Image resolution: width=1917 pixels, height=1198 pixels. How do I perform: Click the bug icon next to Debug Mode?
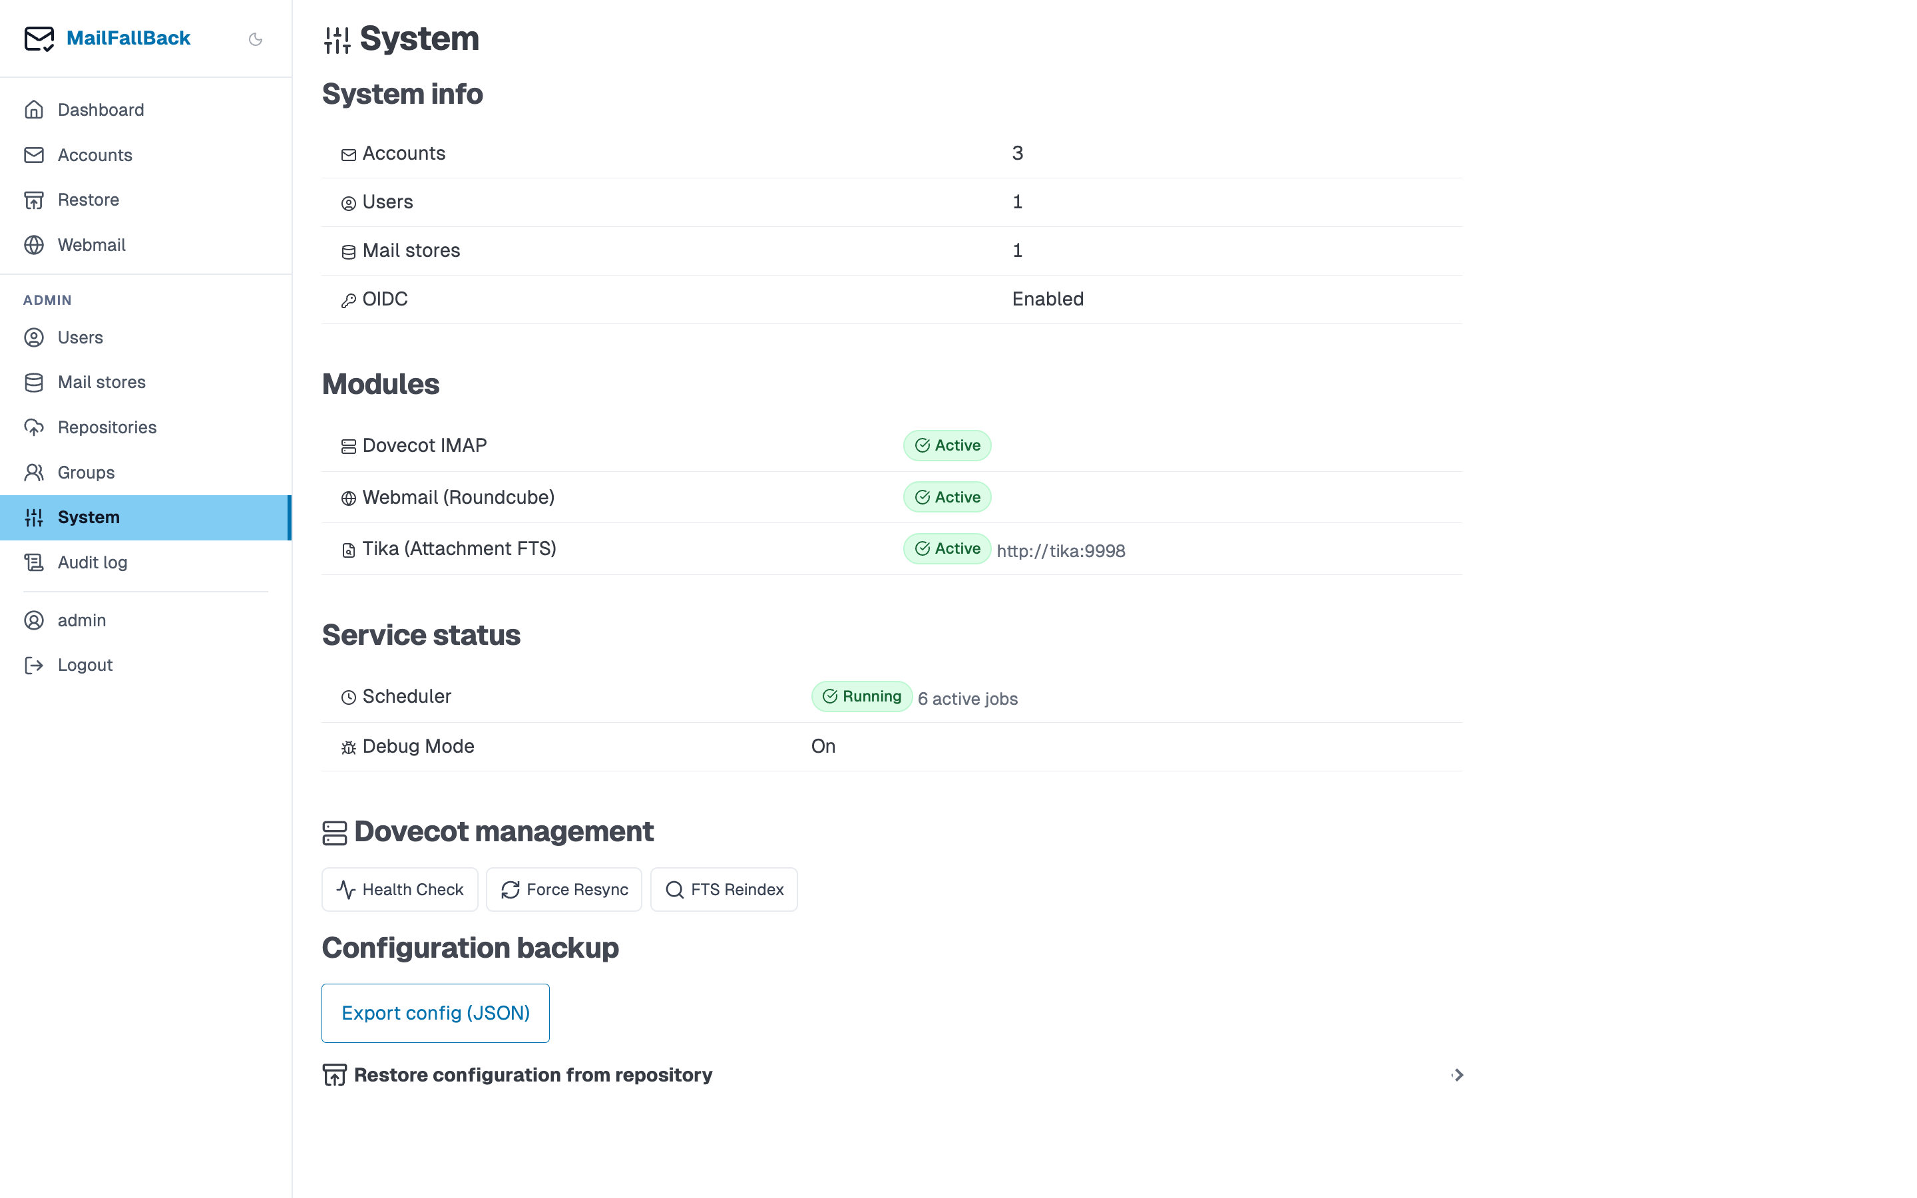349,747
